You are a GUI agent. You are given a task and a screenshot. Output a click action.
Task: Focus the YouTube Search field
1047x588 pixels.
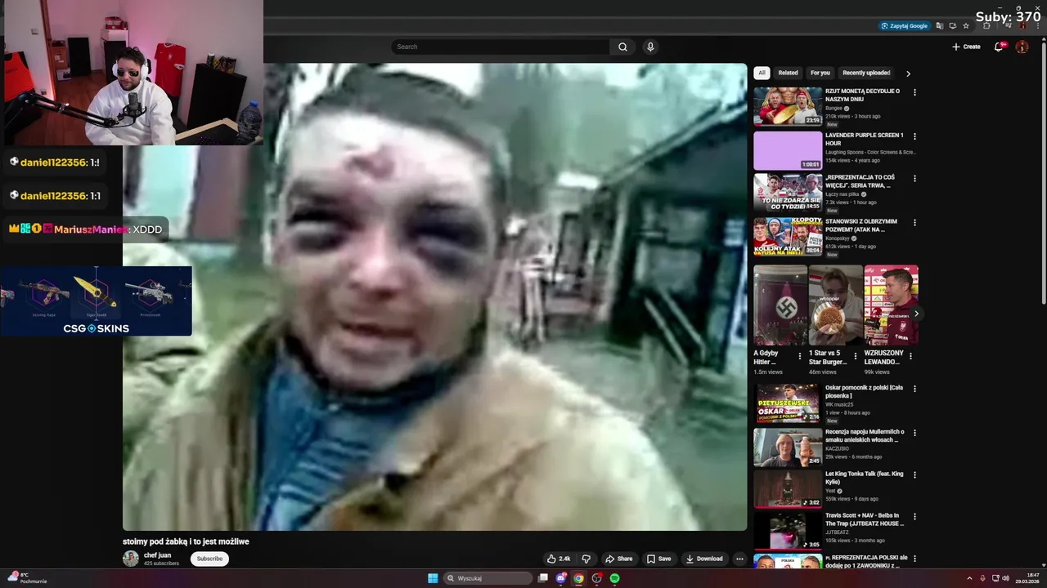point(500,47)
